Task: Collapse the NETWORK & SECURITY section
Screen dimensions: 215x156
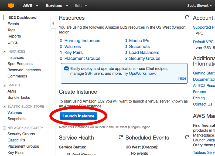Action: coord(5,128)
